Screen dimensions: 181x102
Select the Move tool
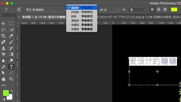click(x=3, y=23)
